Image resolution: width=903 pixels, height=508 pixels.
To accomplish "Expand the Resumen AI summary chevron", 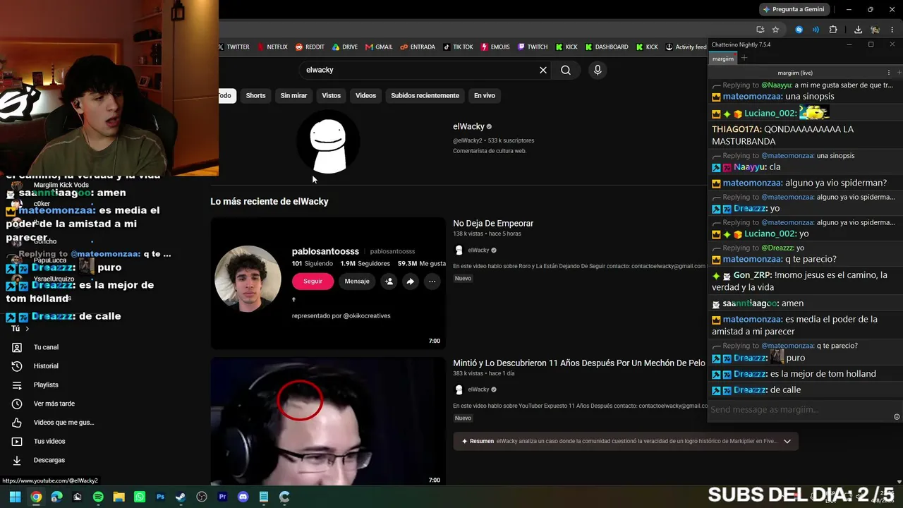I will point(787,441).
